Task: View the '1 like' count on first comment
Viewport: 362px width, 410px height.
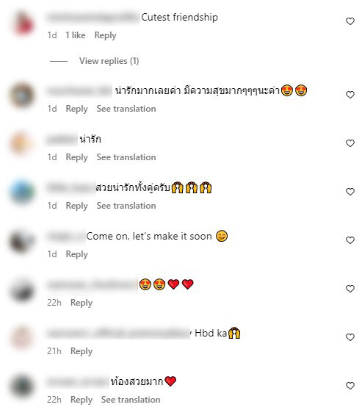Action: click(76, 35)
